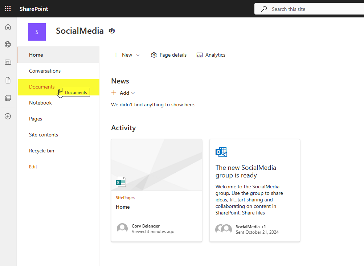Click the search magnifier icon
The width and height of the screenshot is (364, 266).
click(264, 9)
